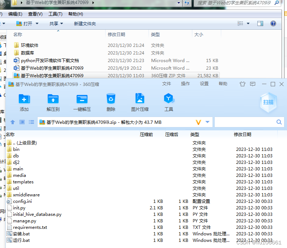Click the orange V icon in address bar
This screenshot has height=248, width=287.
point(198,122)
